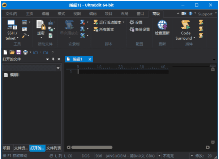Click the 加密 encrypt file icon

[x=41, y=25]
